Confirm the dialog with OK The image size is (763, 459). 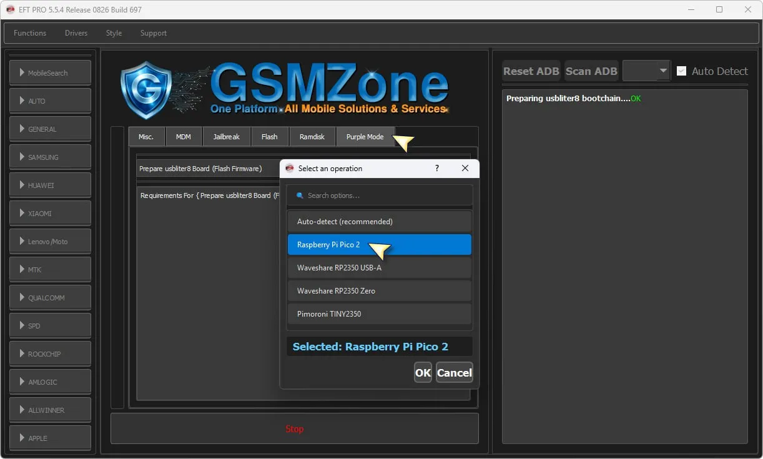(423, 373)
